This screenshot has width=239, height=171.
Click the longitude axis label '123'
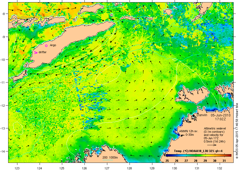pyautogui.click(x=17, y=168)
